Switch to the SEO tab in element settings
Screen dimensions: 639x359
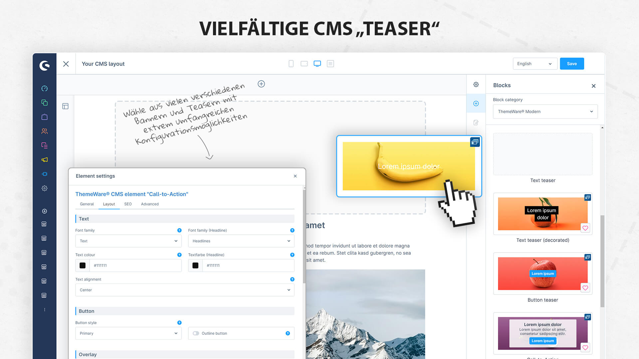pyautogui.click(x=128, y=204)
